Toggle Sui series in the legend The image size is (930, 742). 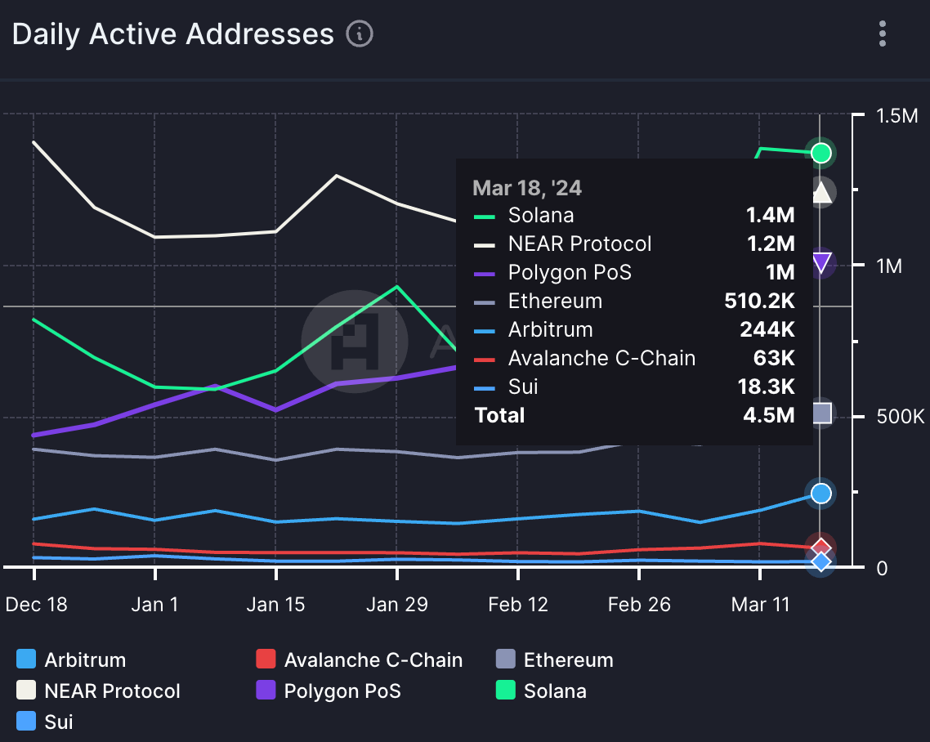pyautogui.click(x=45, y=722)
